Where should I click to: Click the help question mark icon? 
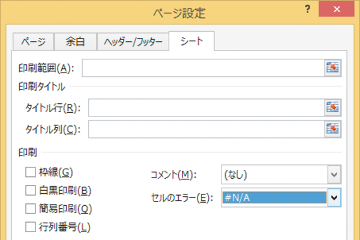pos(308,10)
